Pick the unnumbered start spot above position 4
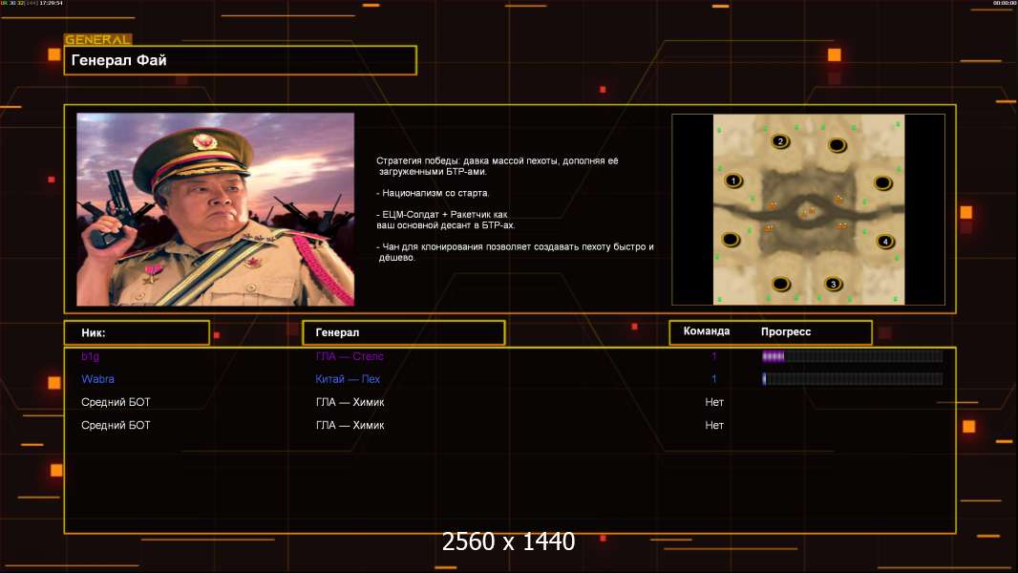The height and width of the screenshot is (573, 1018). (x=883, y=182)
